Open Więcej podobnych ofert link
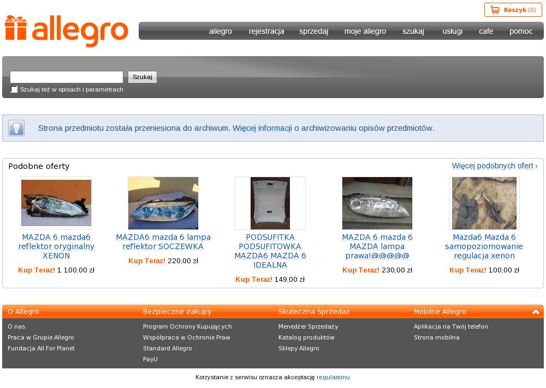The image size is (546, 388). (x=495, y=166)
